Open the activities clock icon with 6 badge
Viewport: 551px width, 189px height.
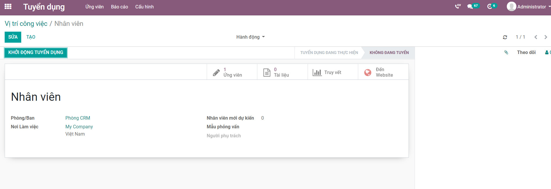click(490, 6)
